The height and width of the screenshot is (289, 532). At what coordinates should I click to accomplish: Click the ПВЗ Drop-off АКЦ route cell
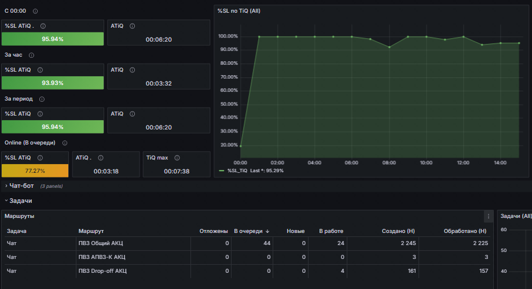[x=102, y=271]
